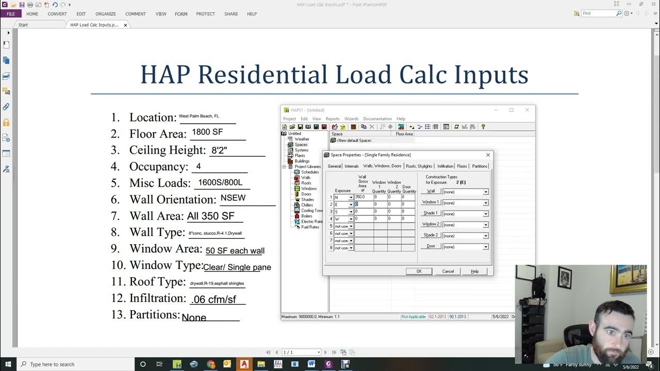Open the Pages thumbnails panel in Foxit sidebar
660x371 pixels.
pyautogui.click(x=6, y=60)
